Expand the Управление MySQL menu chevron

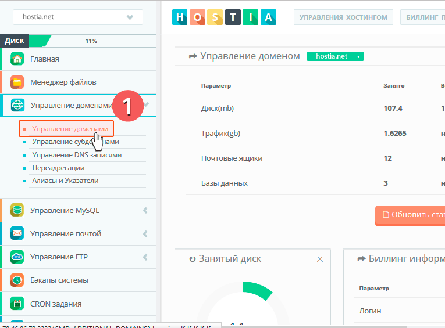(x=145, y=210)
